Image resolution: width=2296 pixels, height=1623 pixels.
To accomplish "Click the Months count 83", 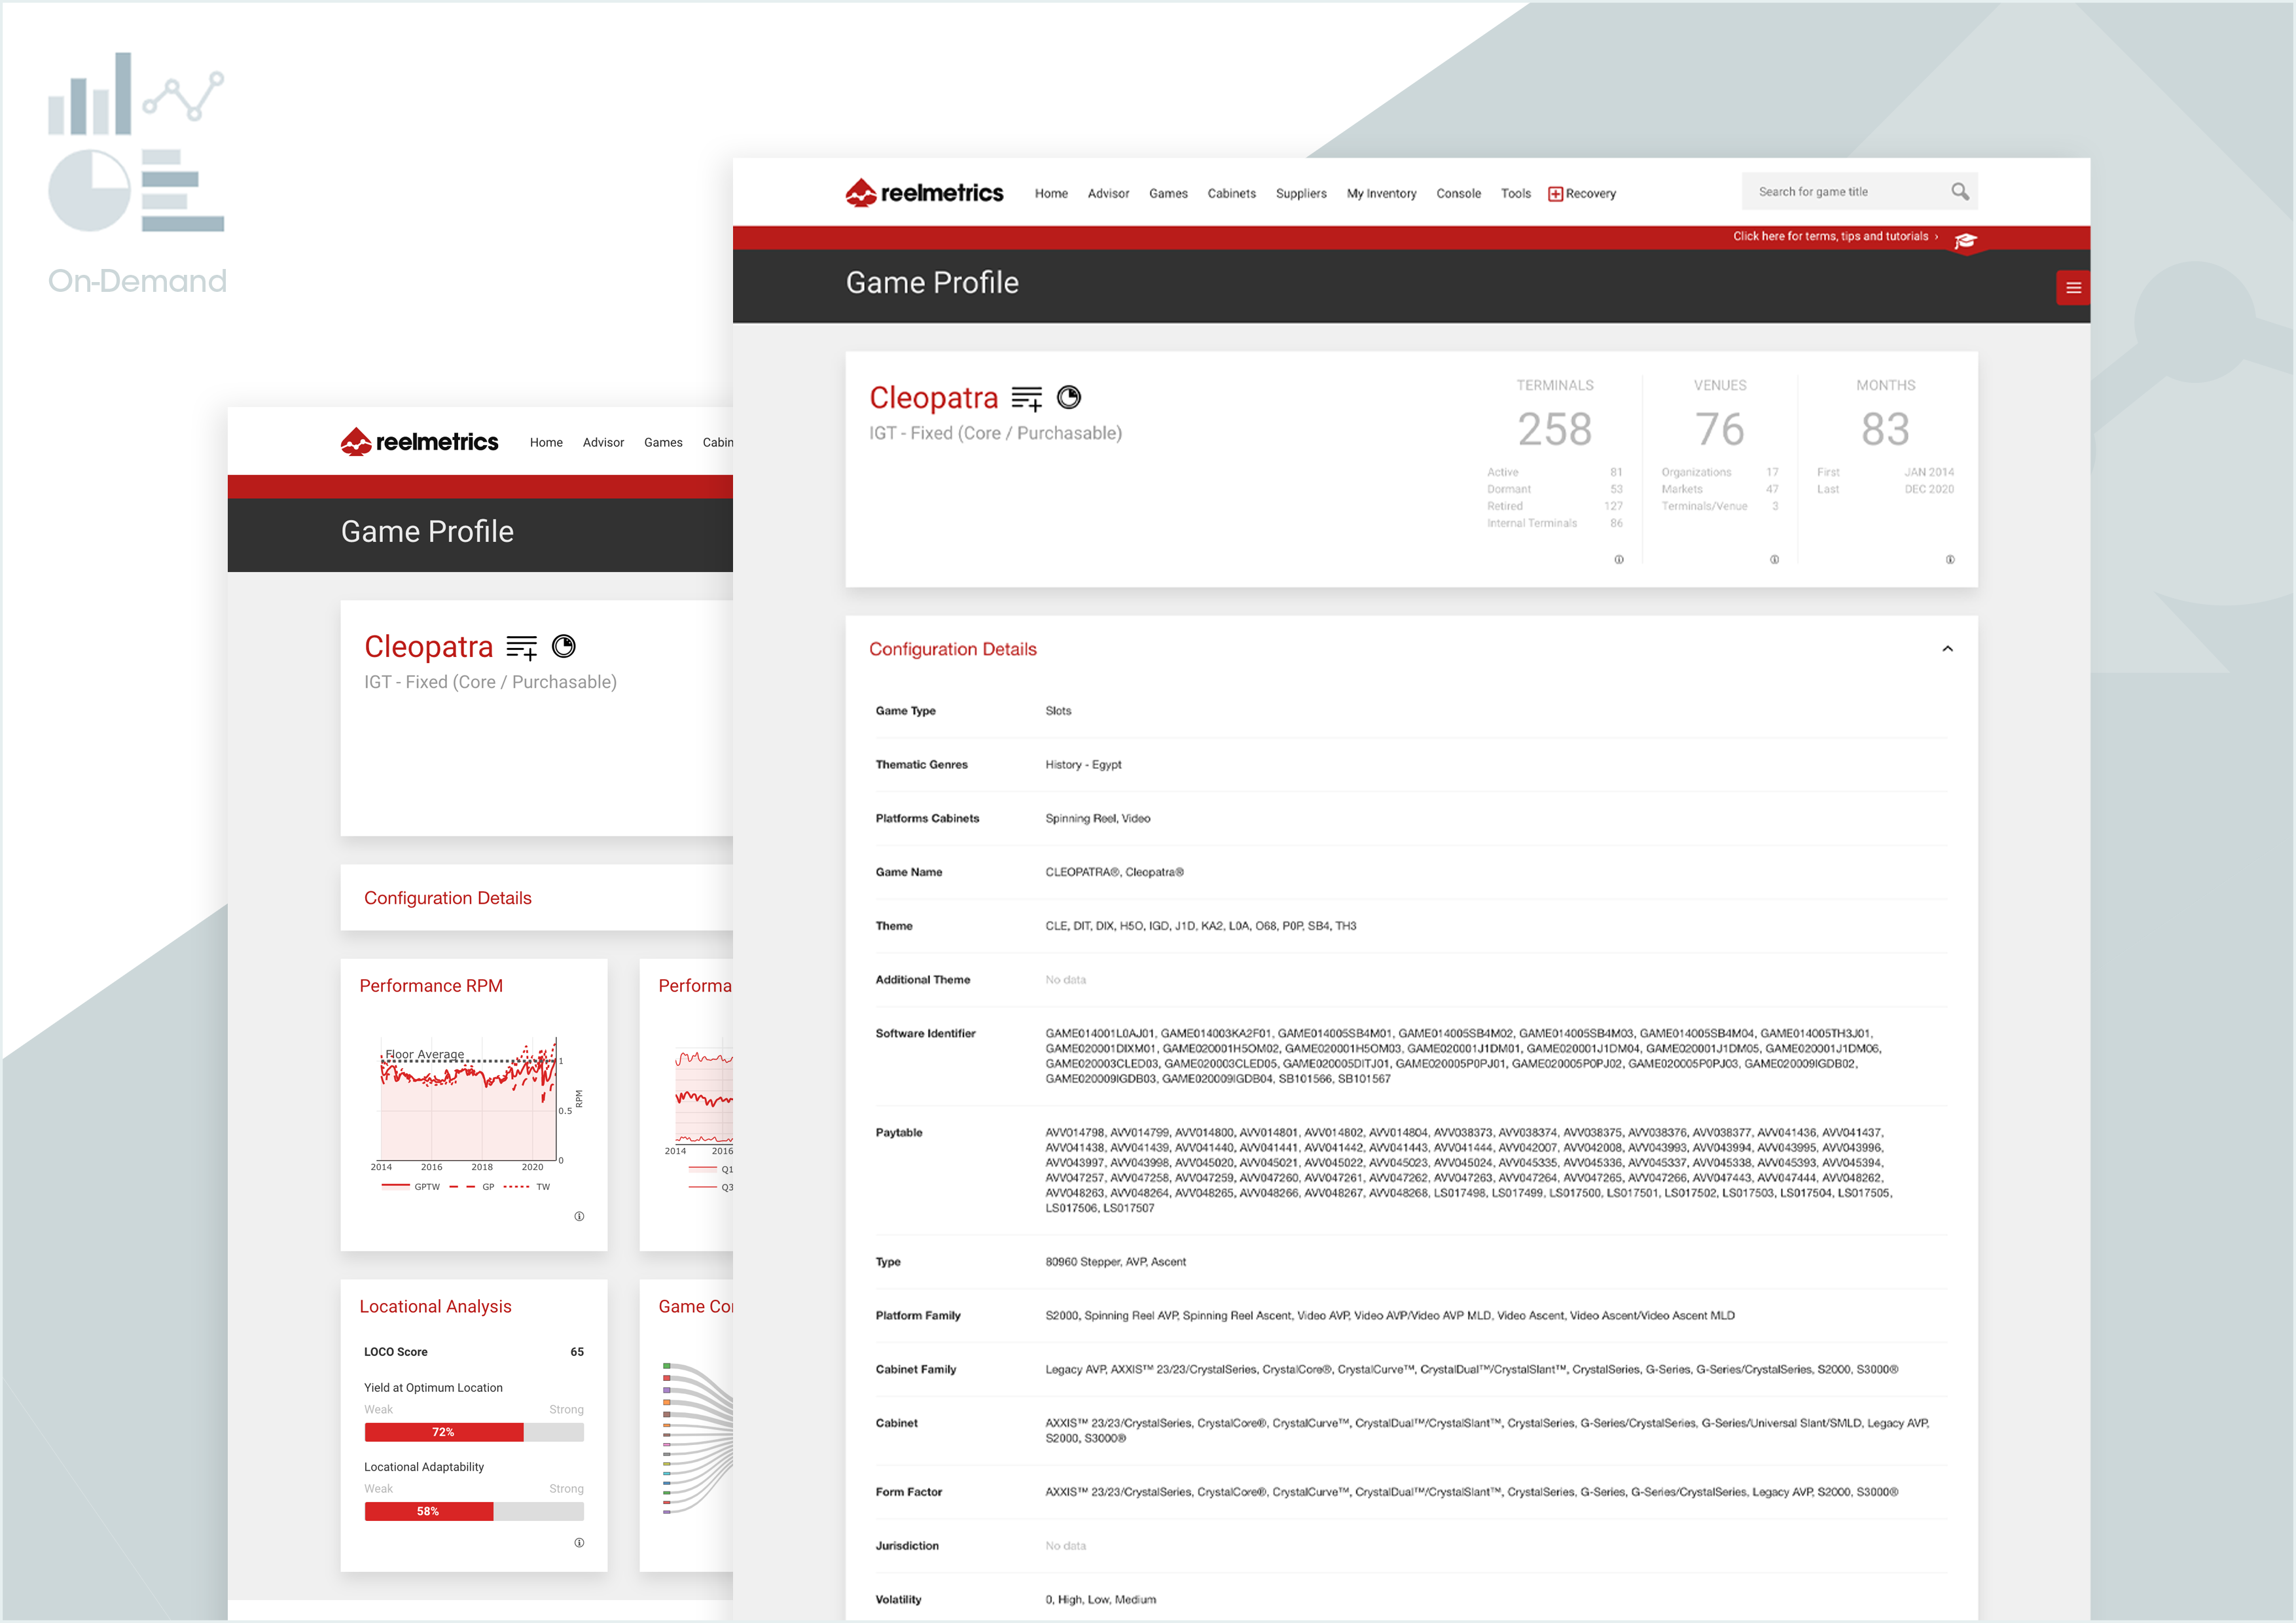I will (x=1885, y=430).
